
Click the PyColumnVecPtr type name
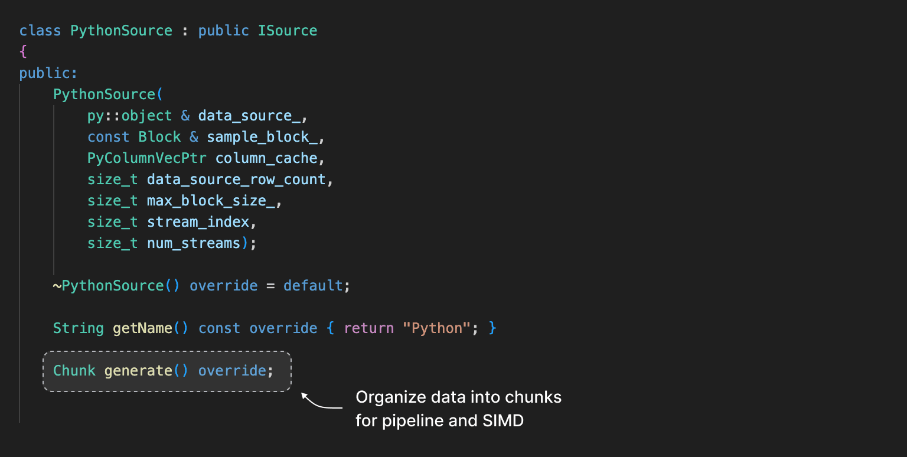coord(147,158)
